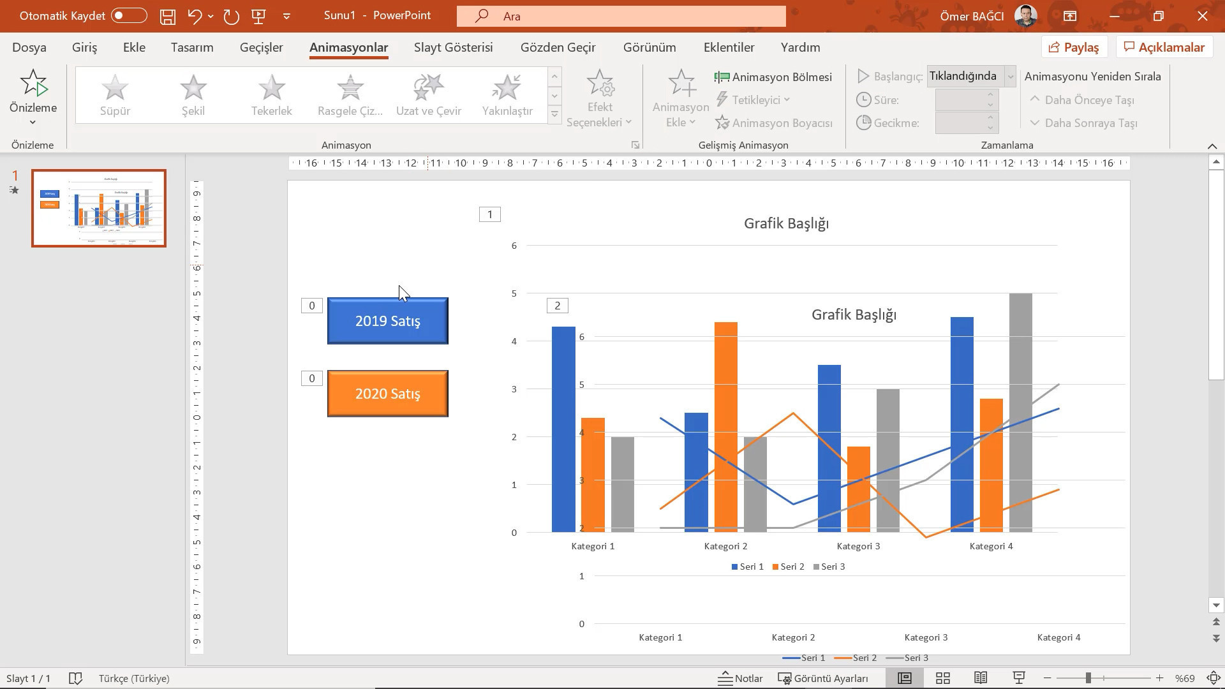Open the Geçişler tab

point(261,47)
